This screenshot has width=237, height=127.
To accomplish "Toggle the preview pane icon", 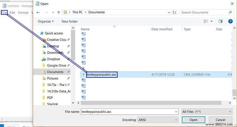I will 220,21.
